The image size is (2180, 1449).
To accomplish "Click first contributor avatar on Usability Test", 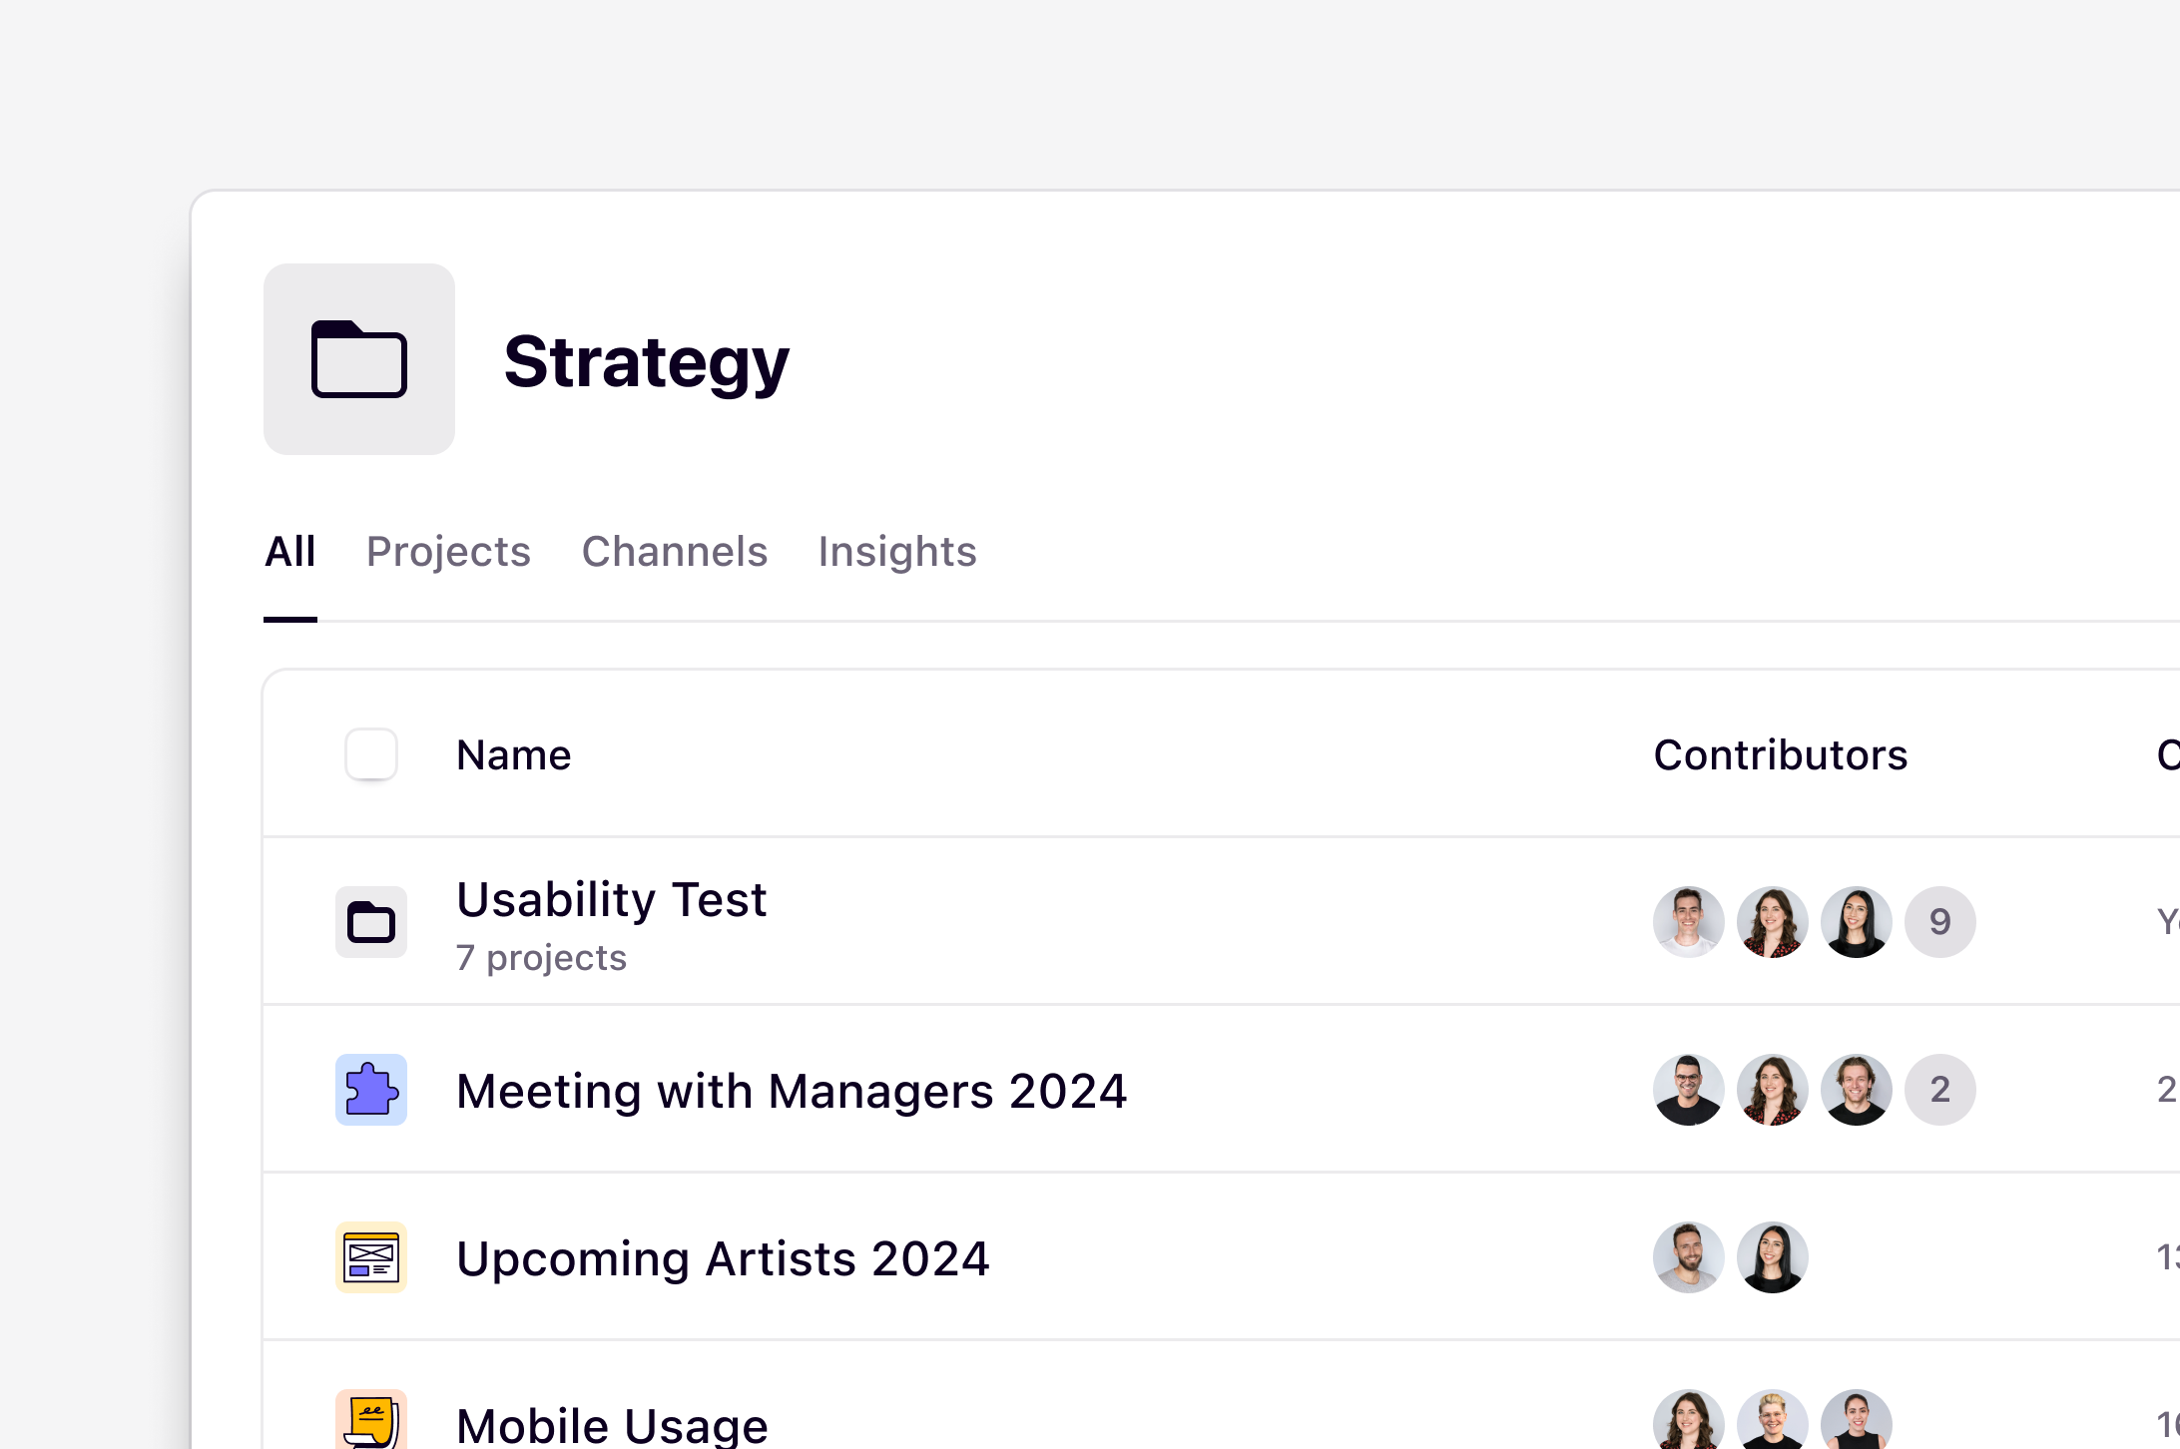I will (1688, 922).
